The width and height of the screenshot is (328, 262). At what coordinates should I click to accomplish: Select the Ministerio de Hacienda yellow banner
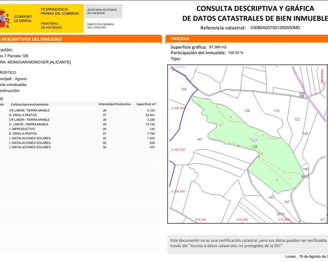point(60,18)
